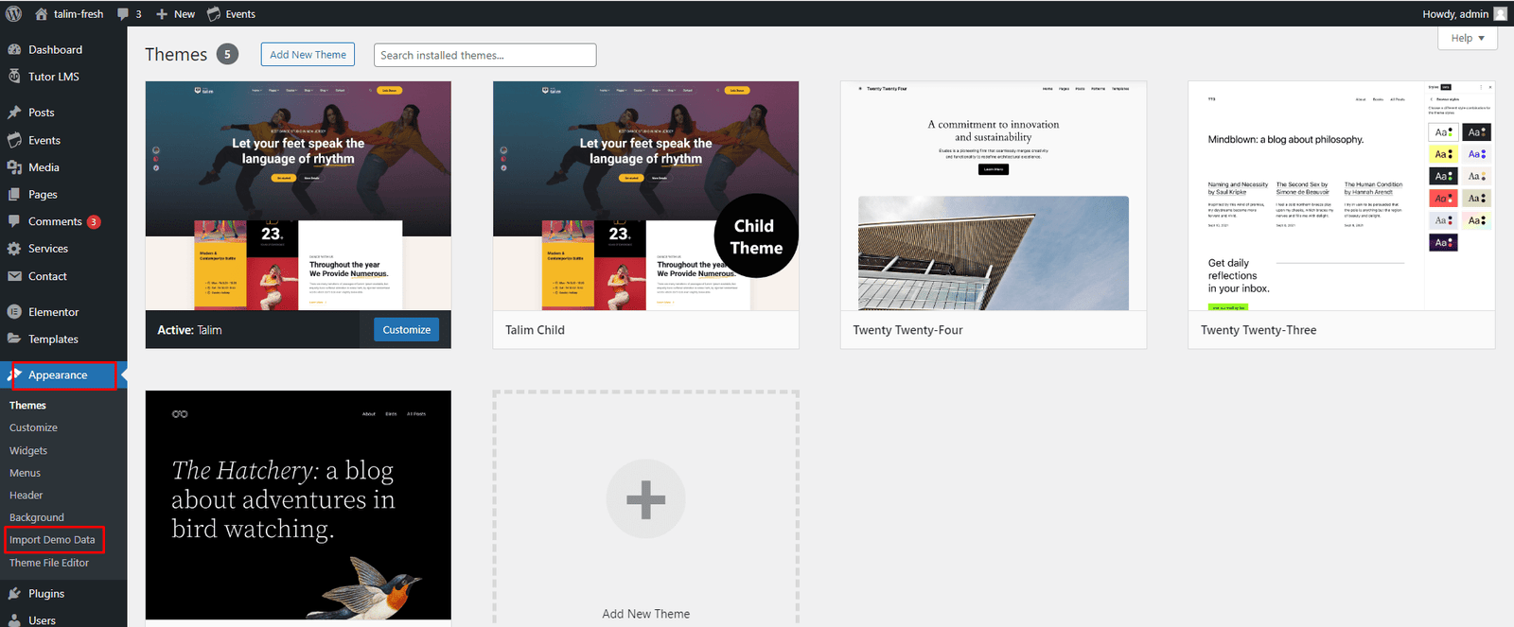The width and height of the screenshot is (1514, 627).
Task: Click the talim-fresh home icon
Action: click(41, 14)
